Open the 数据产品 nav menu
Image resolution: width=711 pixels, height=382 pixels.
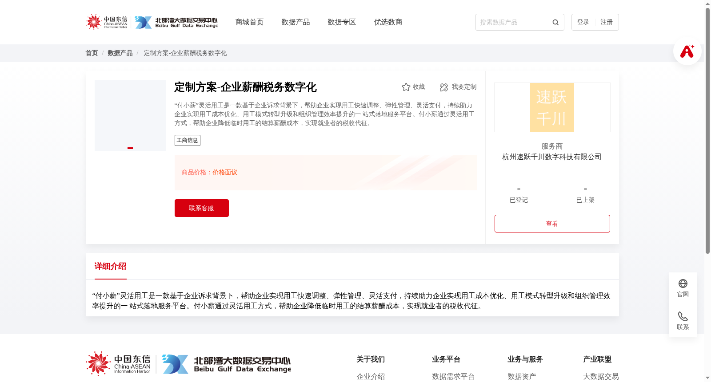click(x=296, y=22)
